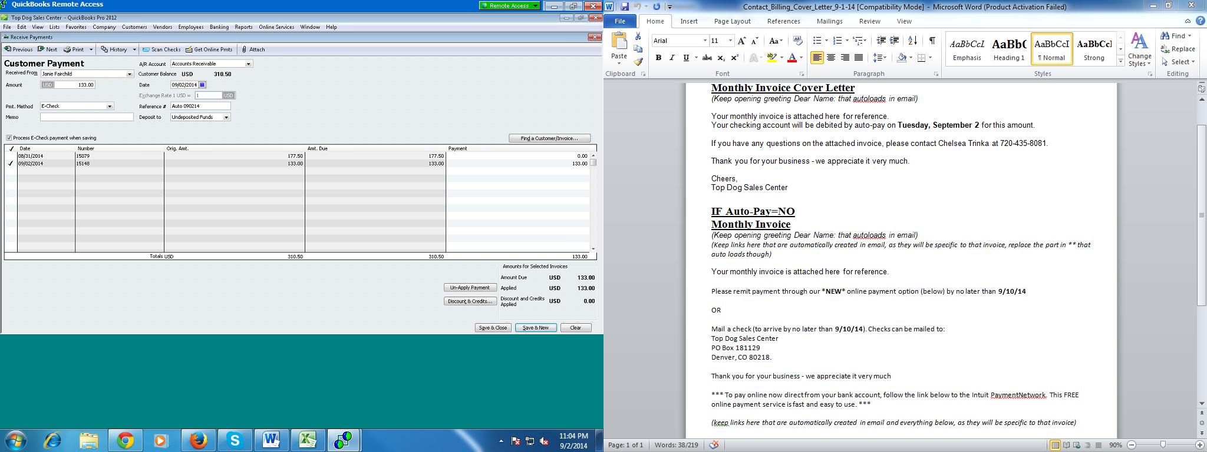Click the Windows Start button
This screenshot has height=452, width=1207.
pos(15,440)
